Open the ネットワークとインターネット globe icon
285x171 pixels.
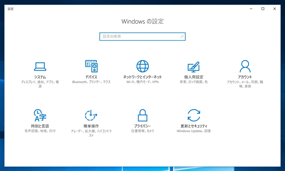[142, 66]
